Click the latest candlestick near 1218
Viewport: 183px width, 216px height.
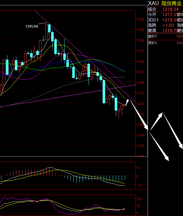coord(125,105)
